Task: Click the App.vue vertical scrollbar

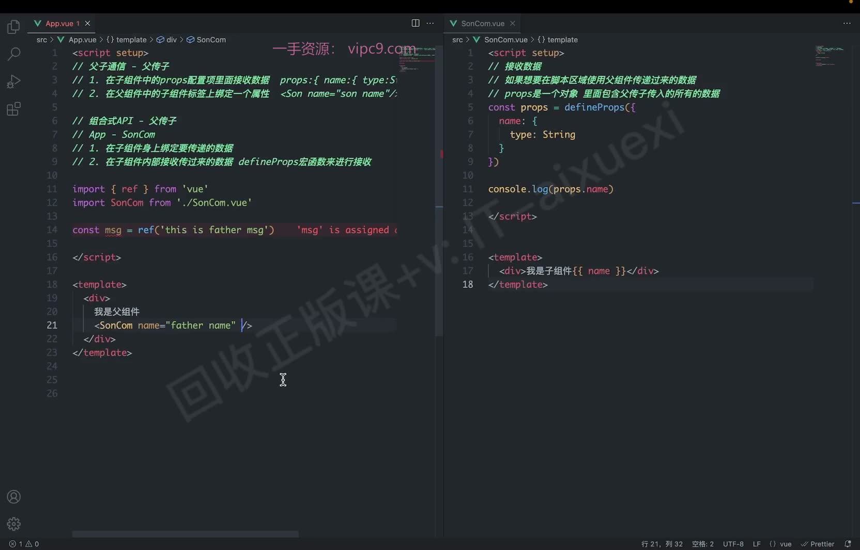Action: tap(439, 191)
